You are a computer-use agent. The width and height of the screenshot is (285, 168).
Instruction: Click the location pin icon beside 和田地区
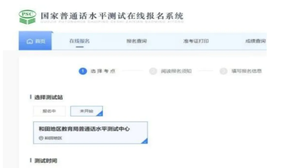point(41,138)
